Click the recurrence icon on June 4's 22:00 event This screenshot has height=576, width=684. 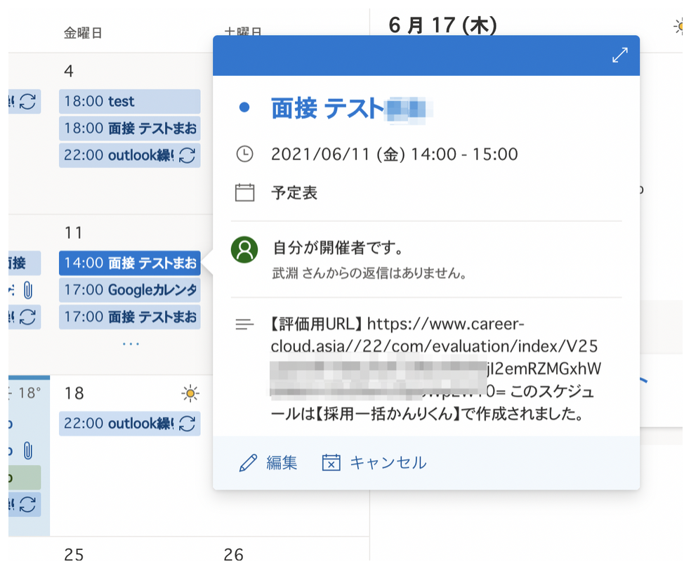point(187,155)
